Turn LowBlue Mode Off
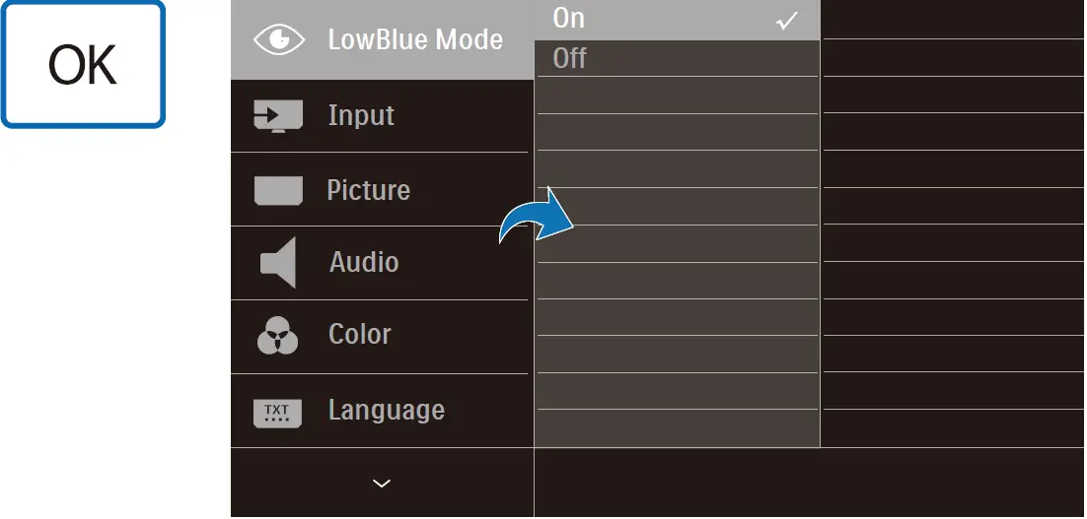1087x519 pixels. point(570,58)
